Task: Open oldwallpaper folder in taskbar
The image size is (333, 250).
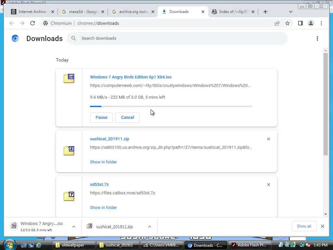Action: click(73, 245)
